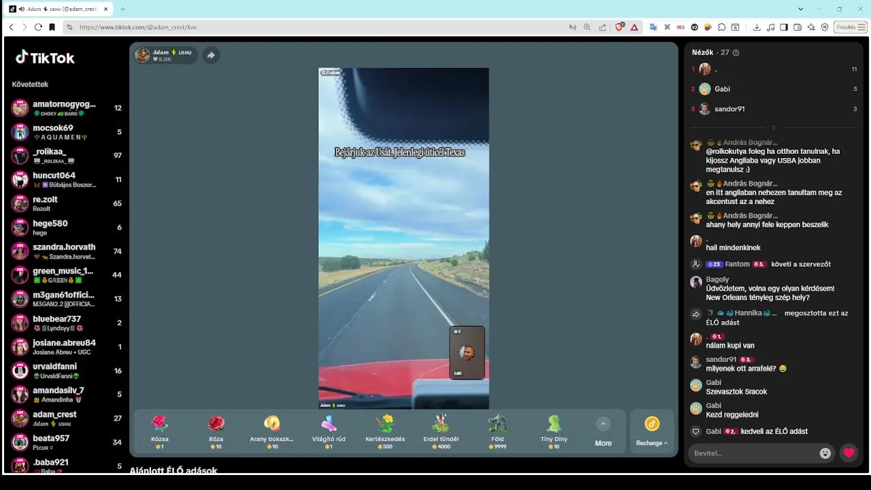The width and height of the screenshot is (871, 490).
Task: Open the Brave Shields lion icon
Action: [620, 27]
